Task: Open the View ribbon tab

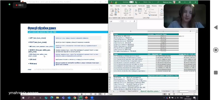Action: (160, 6)
